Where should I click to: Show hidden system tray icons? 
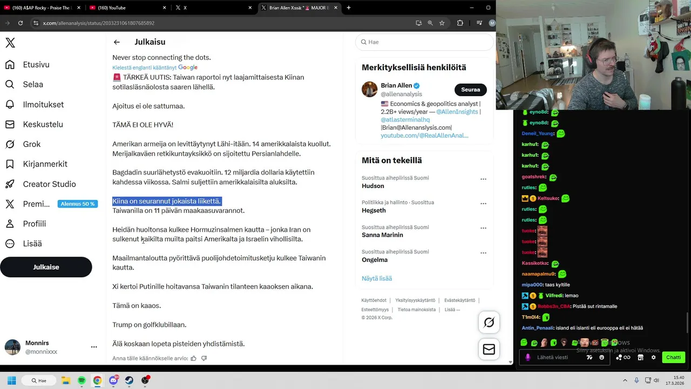point(625,380)
